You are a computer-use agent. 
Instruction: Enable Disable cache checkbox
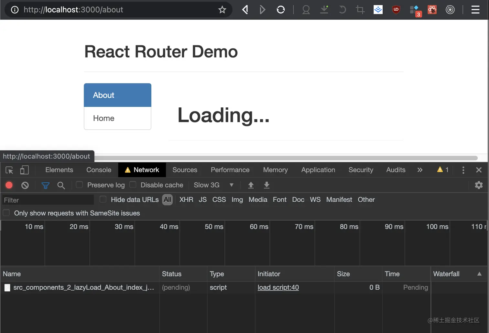[133, 185]
